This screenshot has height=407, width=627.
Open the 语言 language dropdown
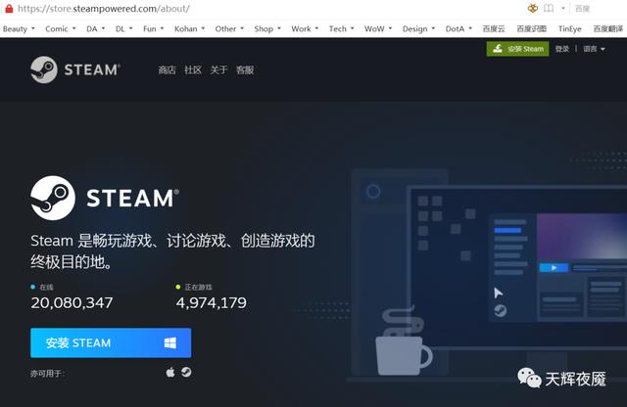click(x=594, y=49)
